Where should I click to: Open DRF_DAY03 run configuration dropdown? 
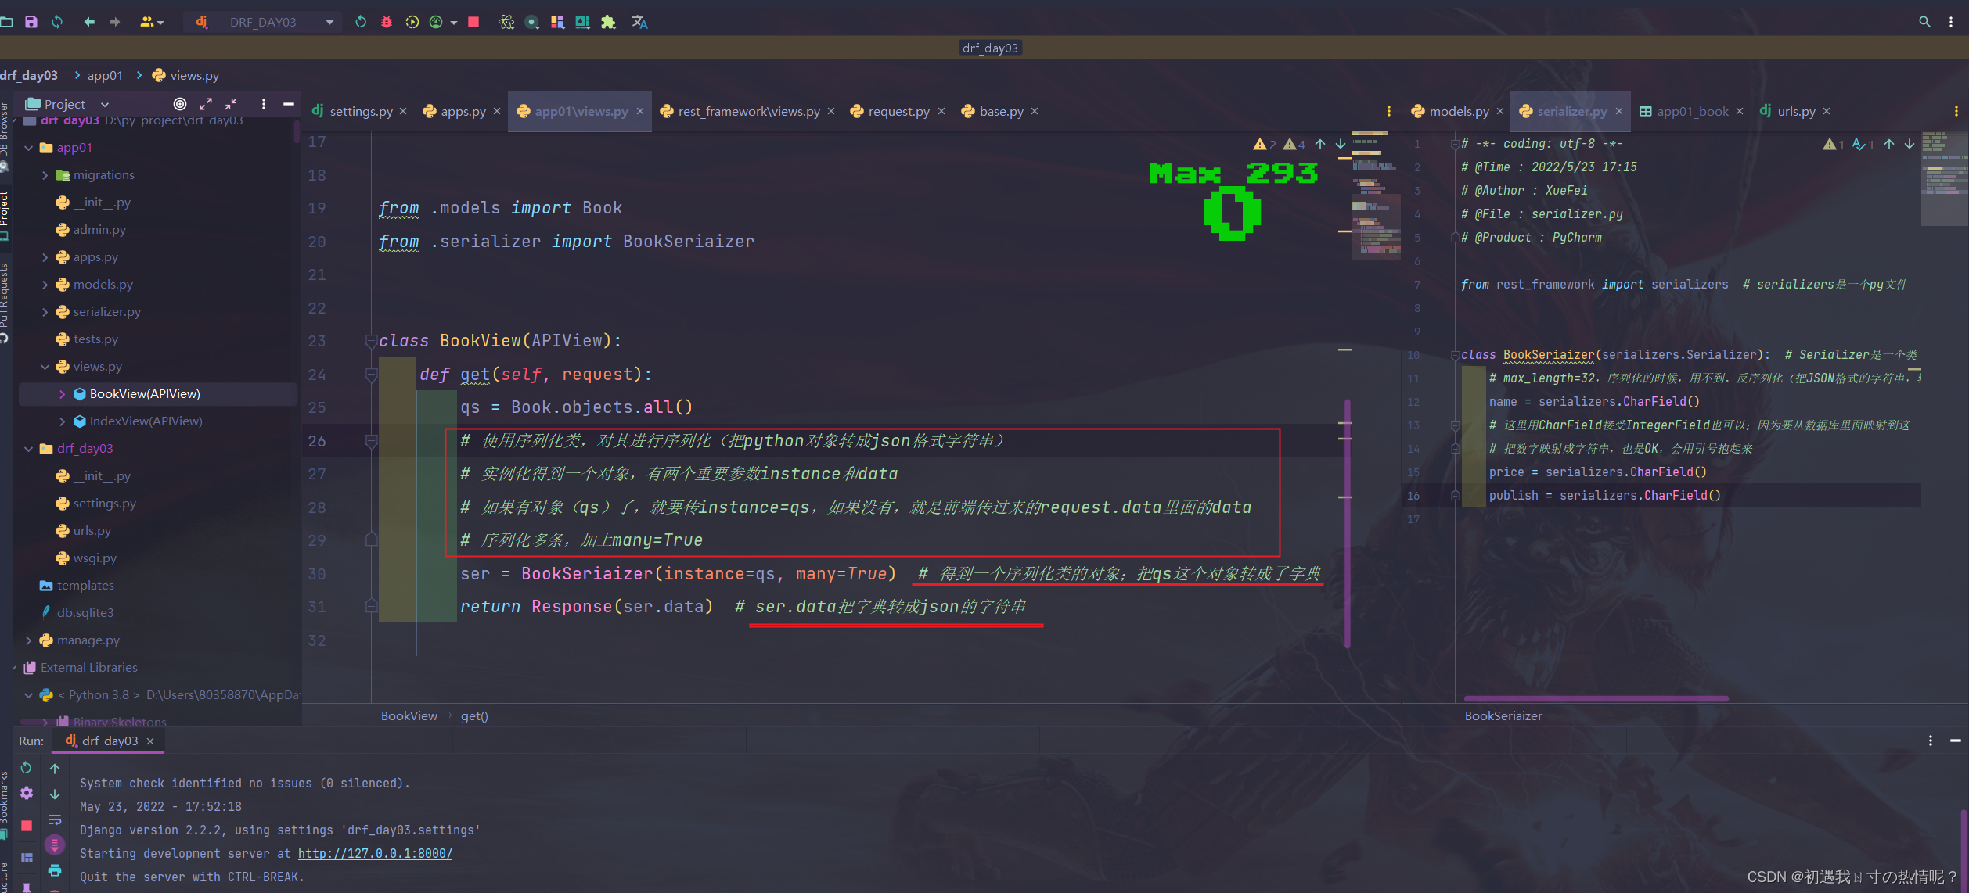tap(329, 22)
